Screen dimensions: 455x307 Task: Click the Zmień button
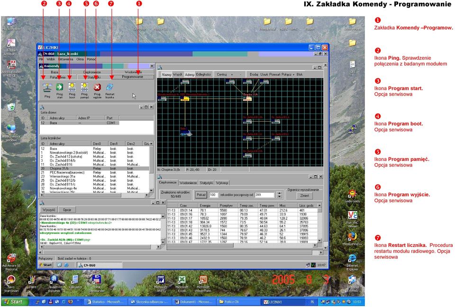[x=304, y=196]
